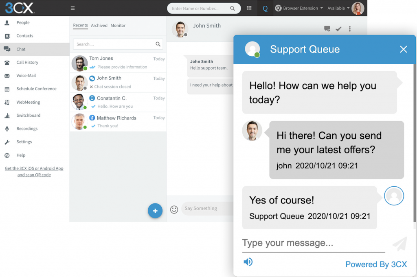Click the Powered By 3CX link
This screenshot has width=417, height=277.
point(376,264)
